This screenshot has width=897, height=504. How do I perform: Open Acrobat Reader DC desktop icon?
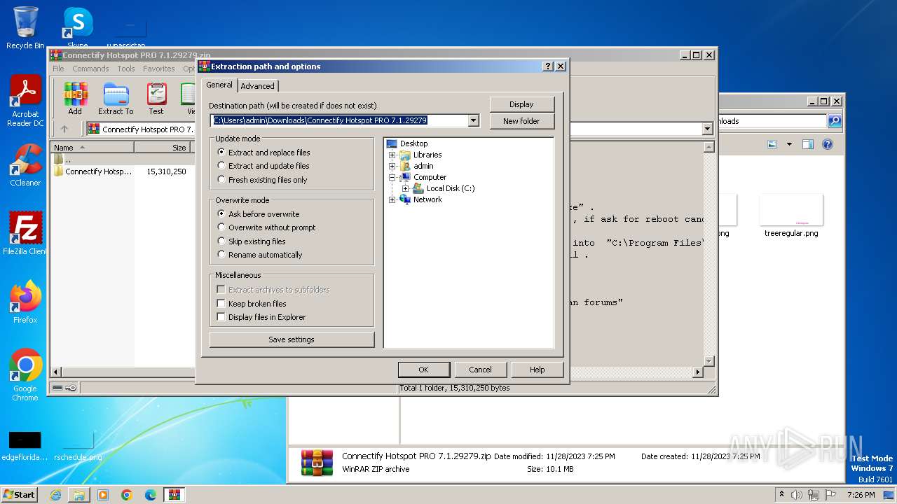25,101
